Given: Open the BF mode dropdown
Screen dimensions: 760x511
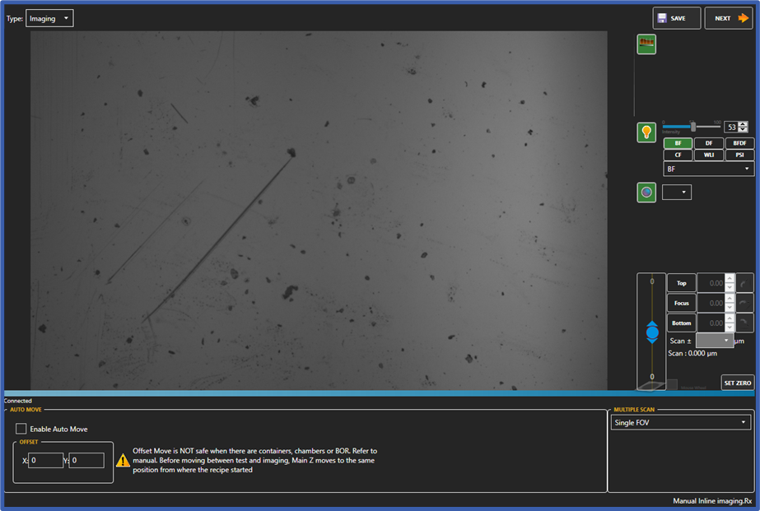Looking at the screenshot, I should tap(709, 168).
